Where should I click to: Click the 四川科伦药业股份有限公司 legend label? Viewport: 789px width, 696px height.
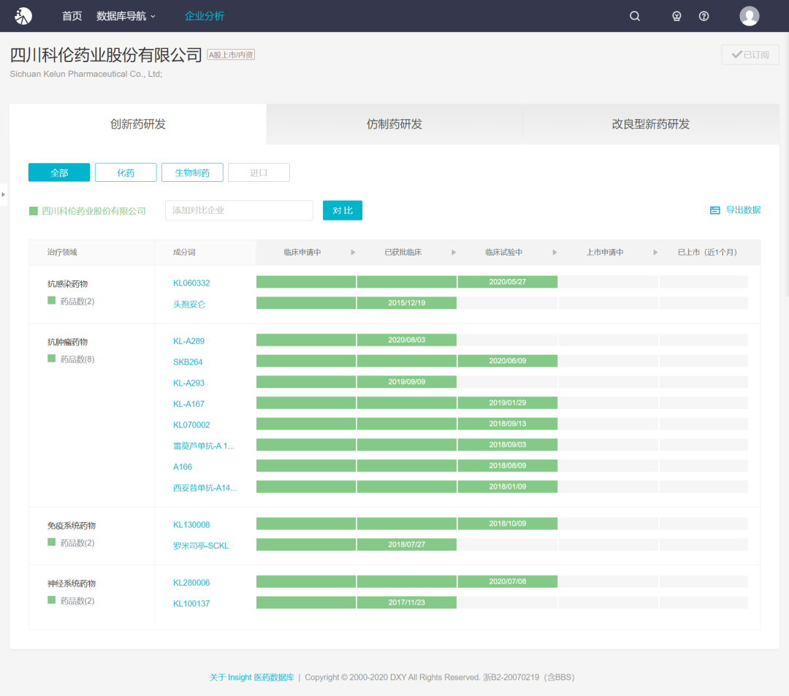coord(94,211)
